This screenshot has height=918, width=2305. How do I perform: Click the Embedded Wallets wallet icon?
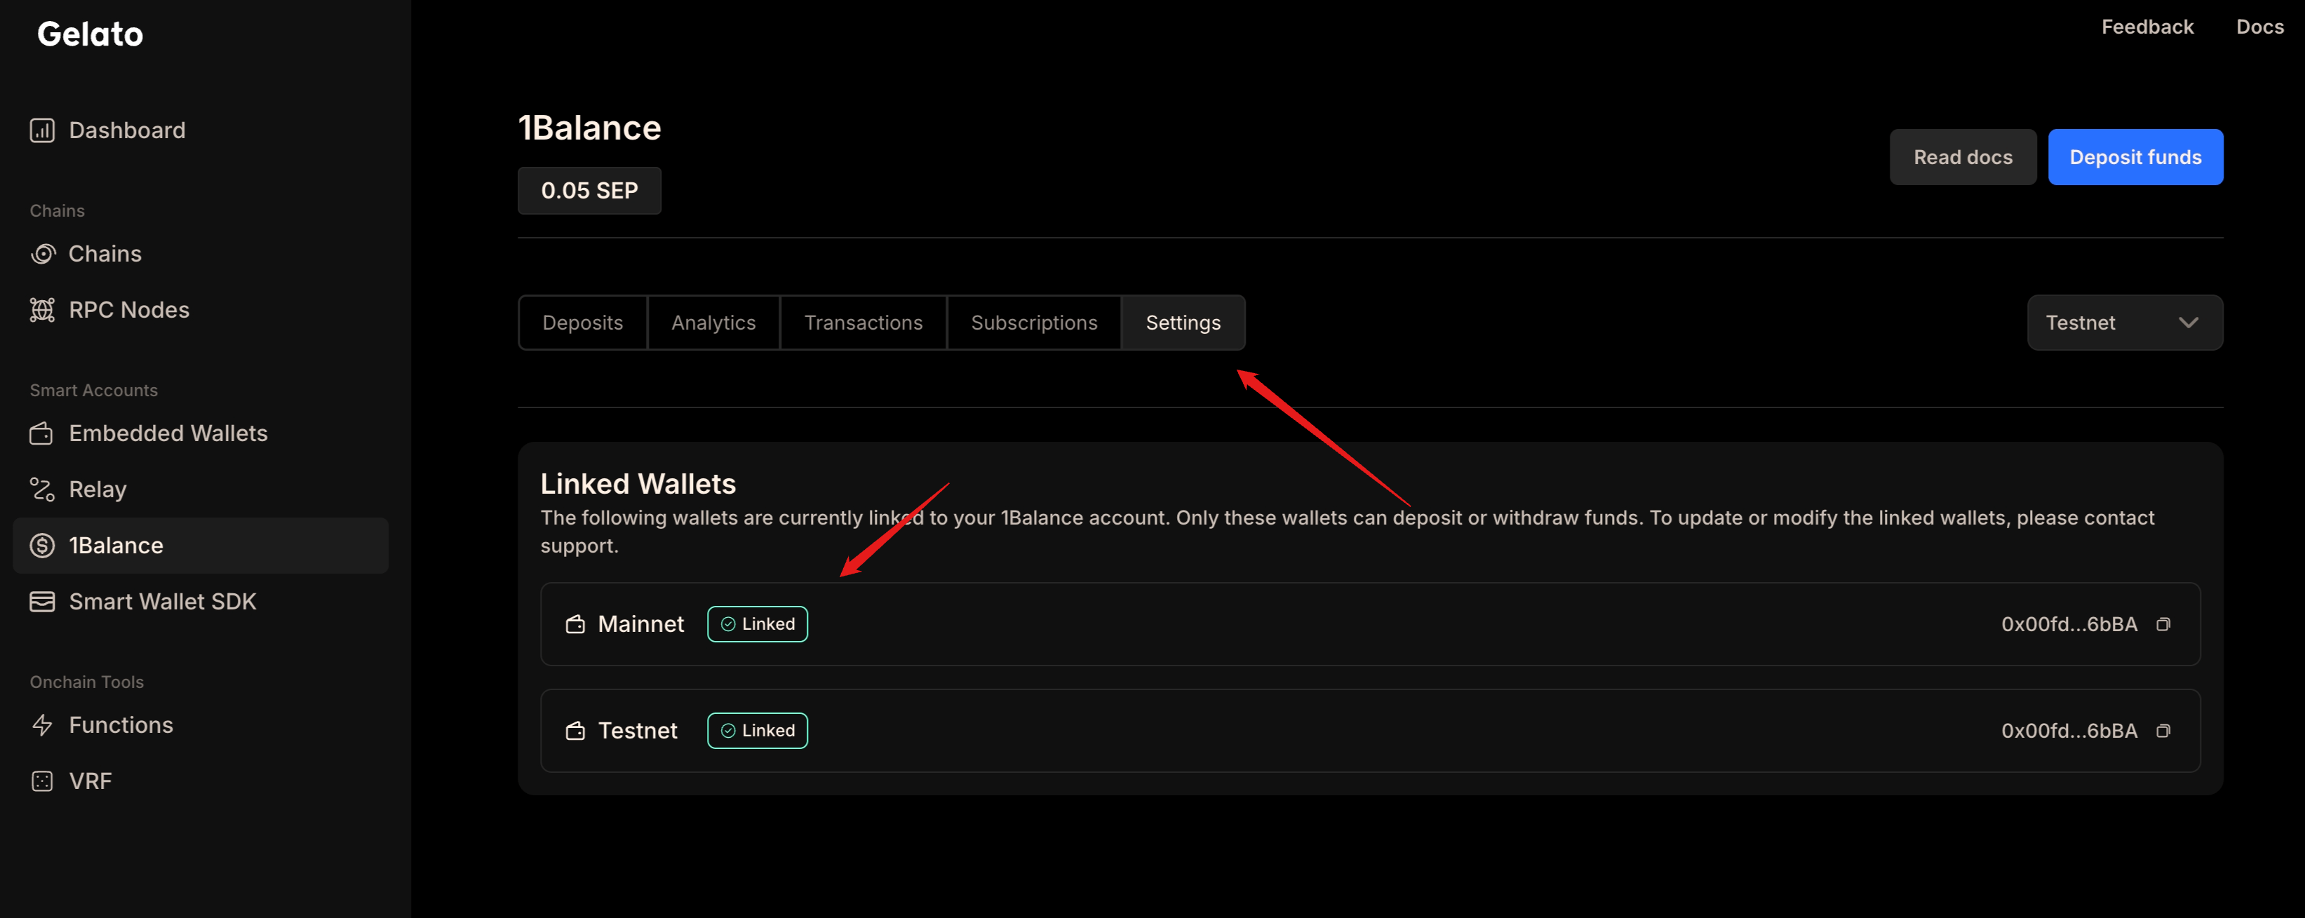41,434
